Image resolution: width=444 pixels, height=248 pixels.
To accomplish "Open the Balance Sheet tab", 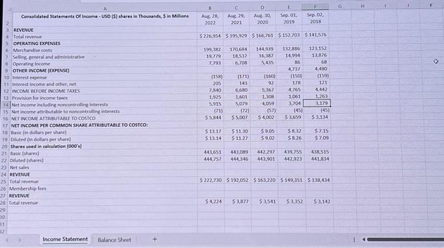I will [x=114, y=240].
